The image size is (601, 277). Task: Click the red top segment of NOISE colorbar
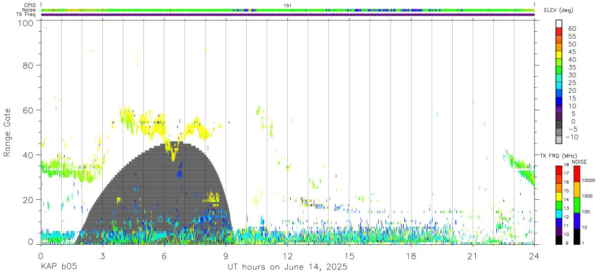[x=576, y=174]
